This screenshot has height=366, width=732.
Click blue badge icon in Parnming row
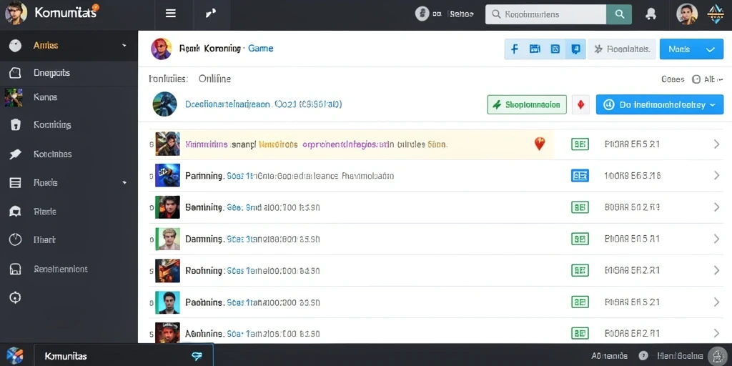pos(580,176)
